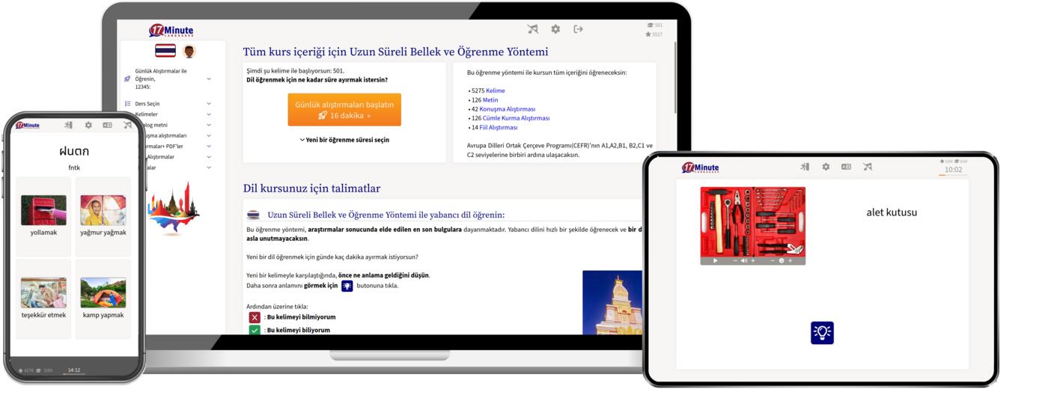The image size is (1048, 398).
Task: Open settings gear in laptop header
Action: pos(555,29)
